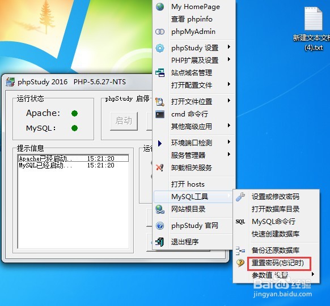330x306 pixels.
Task: Choose 快速创建数据库 submenu item
Action: 276,234
